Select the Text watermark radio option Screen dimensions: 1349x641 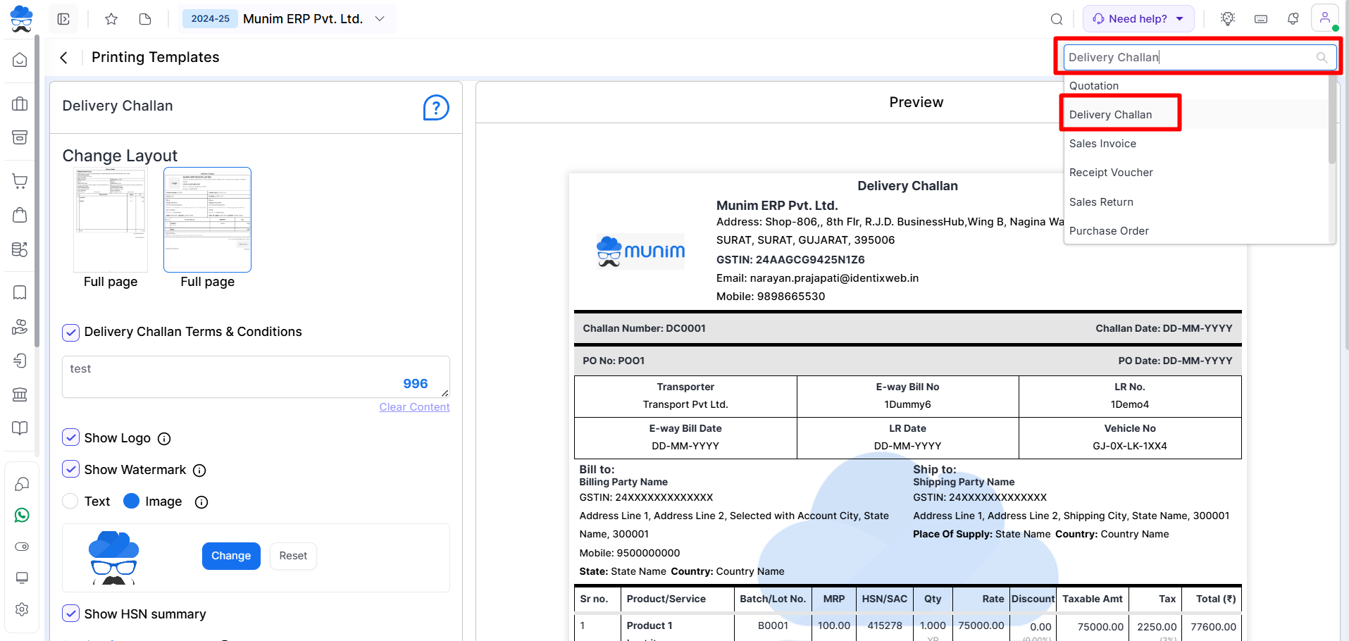pyautogui.click(x=70, y=501)
